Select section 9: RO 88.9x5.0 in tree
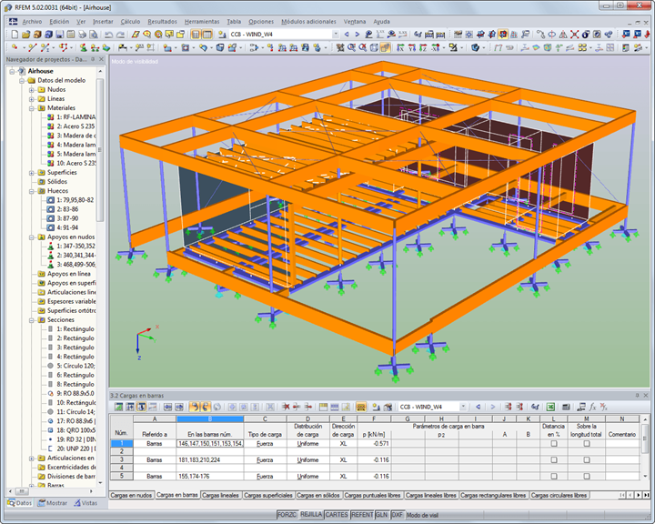The image size is (655, 524). (x=76, y=393)
